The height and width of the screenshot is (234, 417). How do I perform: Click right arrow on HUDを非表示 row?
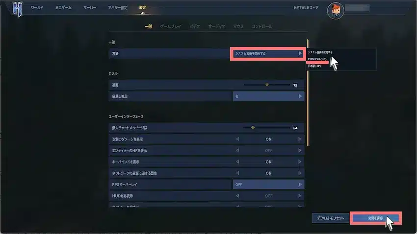300,196
